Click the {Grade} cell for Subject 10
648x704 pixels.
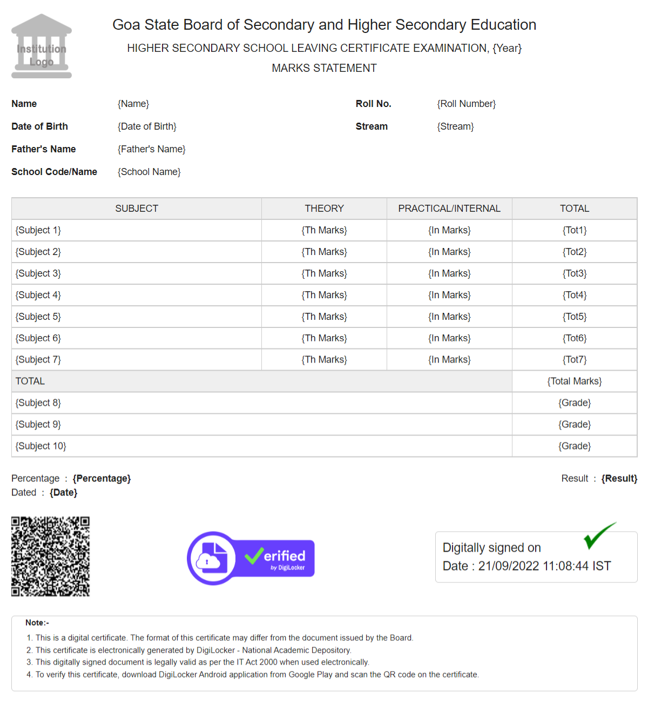(574, 446)
